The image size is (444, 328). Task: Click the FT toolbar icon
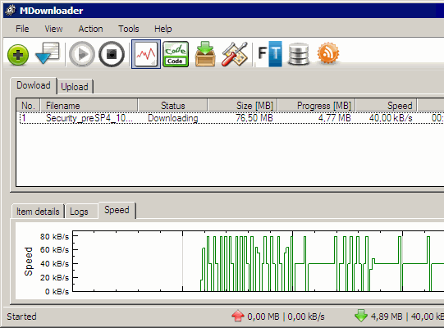270,54
